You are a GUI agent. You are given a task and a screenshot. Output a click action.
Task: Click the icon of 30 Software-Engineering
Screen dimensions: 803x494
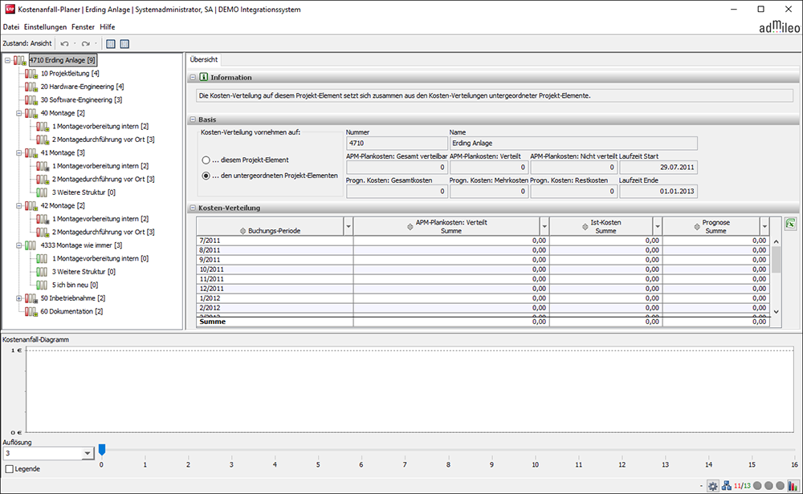click(x=31, y=100)
